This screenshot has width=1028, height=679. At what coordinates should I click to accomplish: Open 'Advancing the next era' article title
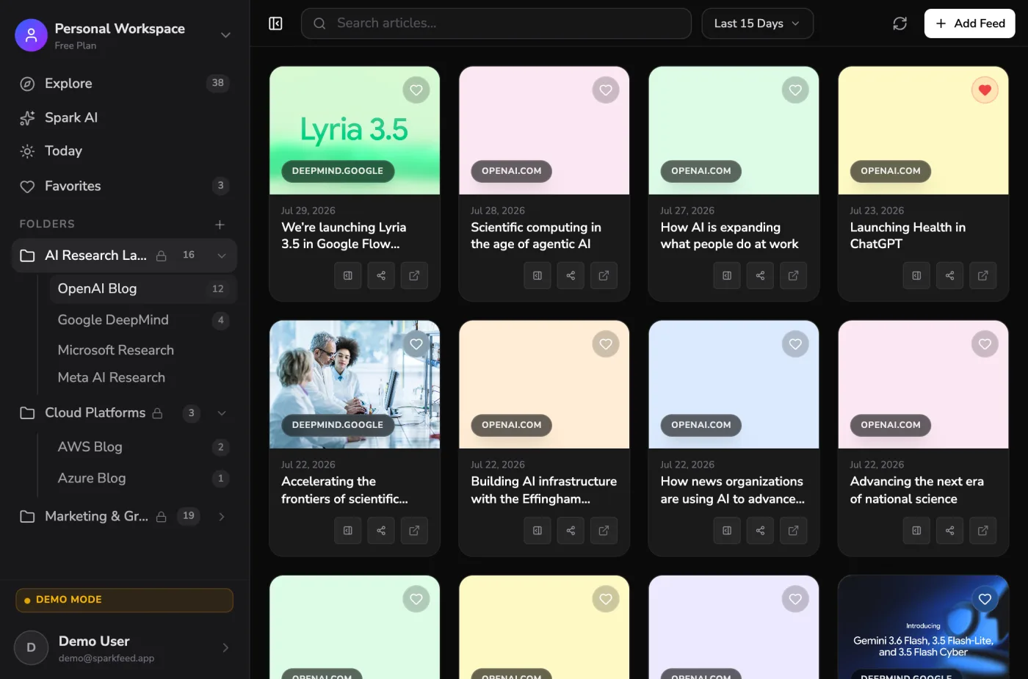pyautogui.click(x=916, y=490)
